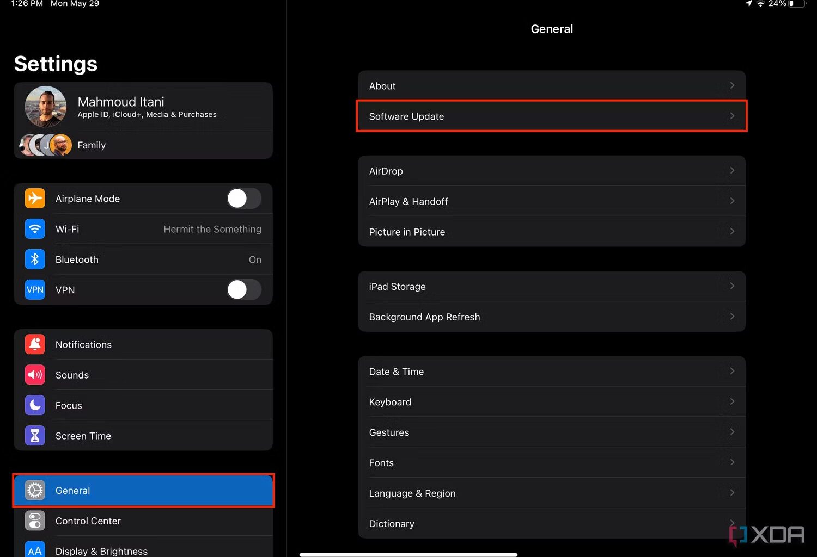This screenshot has height=557, width=817.
Task: Open AirPlay & Handoff chevron
Action: (732, 201)
